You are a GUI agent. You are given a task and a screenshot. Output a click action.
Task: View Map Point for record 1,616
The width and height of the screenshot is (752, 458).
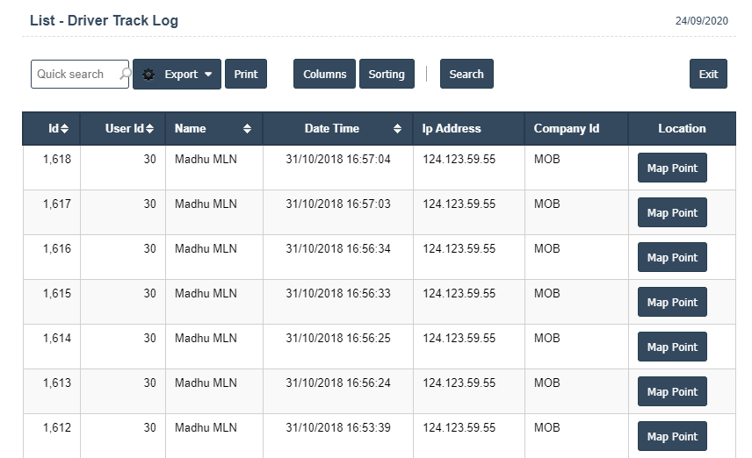tap(671, 257)
